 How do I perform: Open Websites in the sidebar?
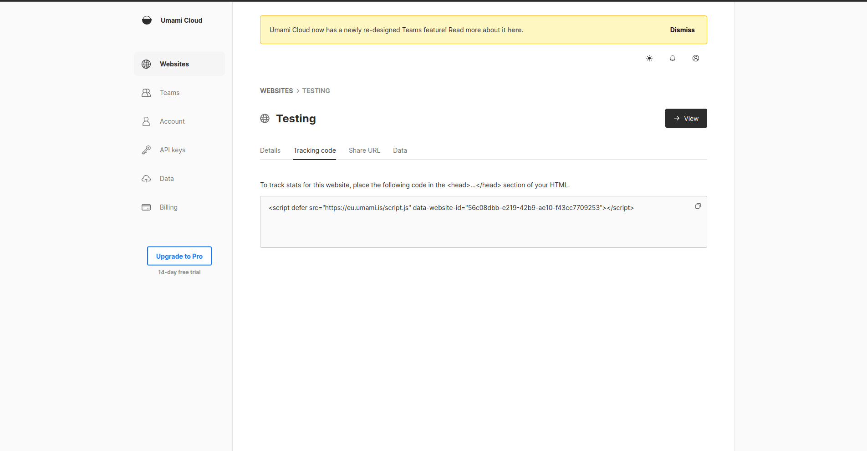(x=179, y=64)
